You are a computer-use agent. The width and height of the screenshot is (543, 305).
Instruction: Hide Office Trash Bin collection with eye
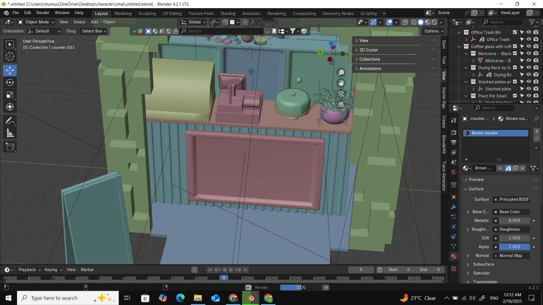pyautogui.click(x=529, y=32)
